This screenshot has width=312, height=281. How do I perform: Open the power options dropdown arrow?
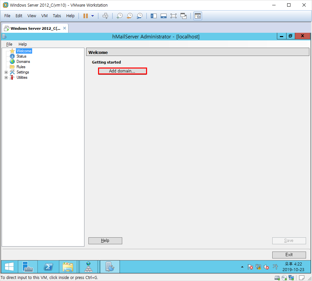[92, 16]
